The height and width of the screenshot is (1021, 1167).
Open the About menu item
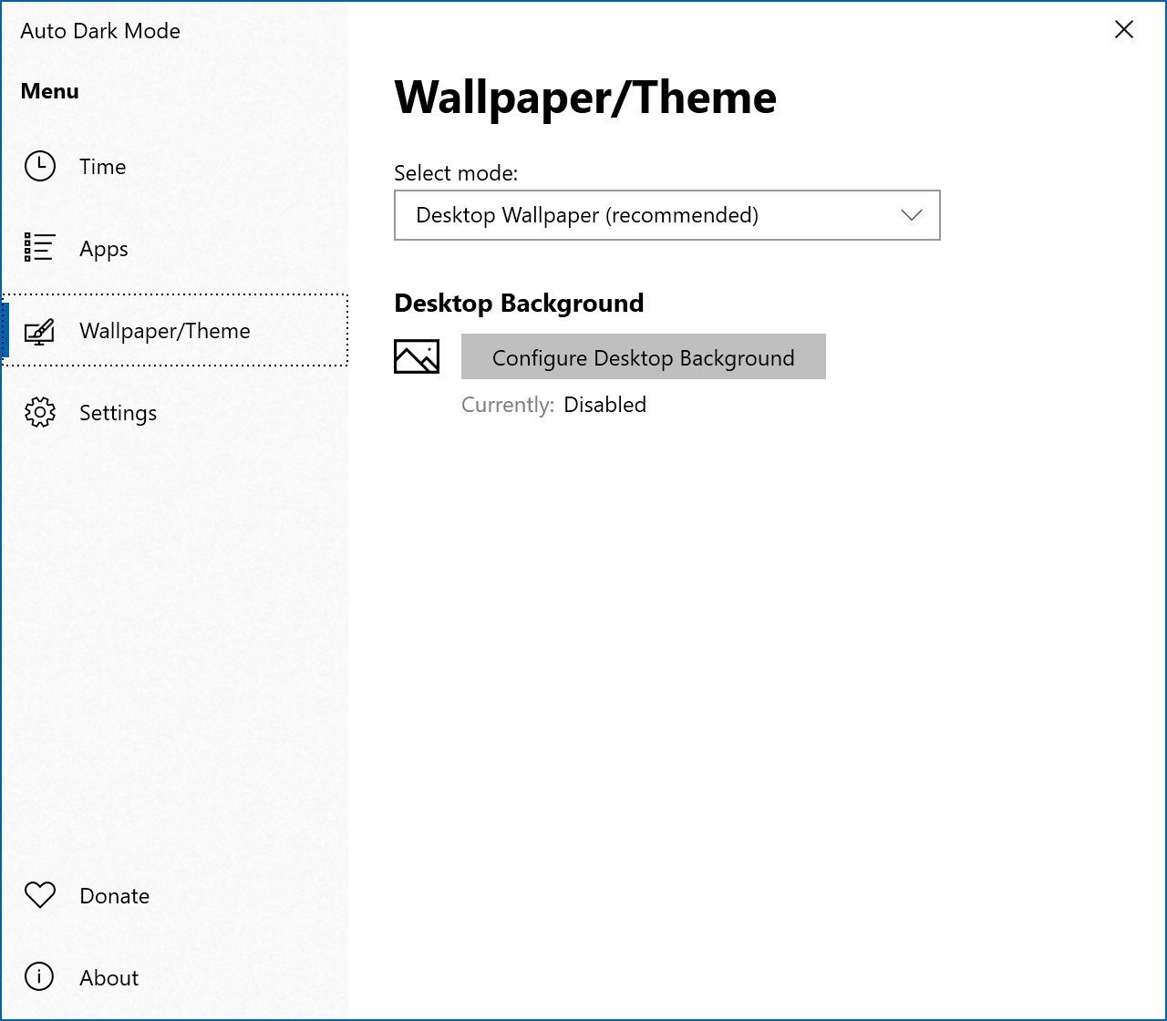(x=175, y=977)
